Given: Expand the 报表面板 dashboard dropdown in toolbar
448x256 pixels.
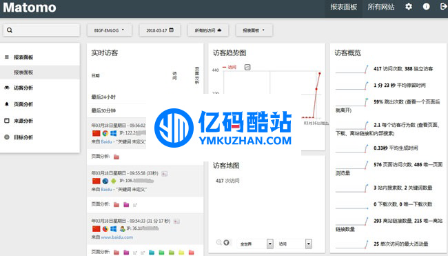Looking at the screenshot, I should point(254,30).
